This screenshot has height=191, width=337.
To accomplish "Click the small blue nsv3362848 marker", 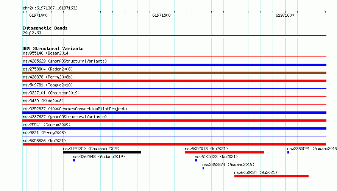I will point(74,160).
